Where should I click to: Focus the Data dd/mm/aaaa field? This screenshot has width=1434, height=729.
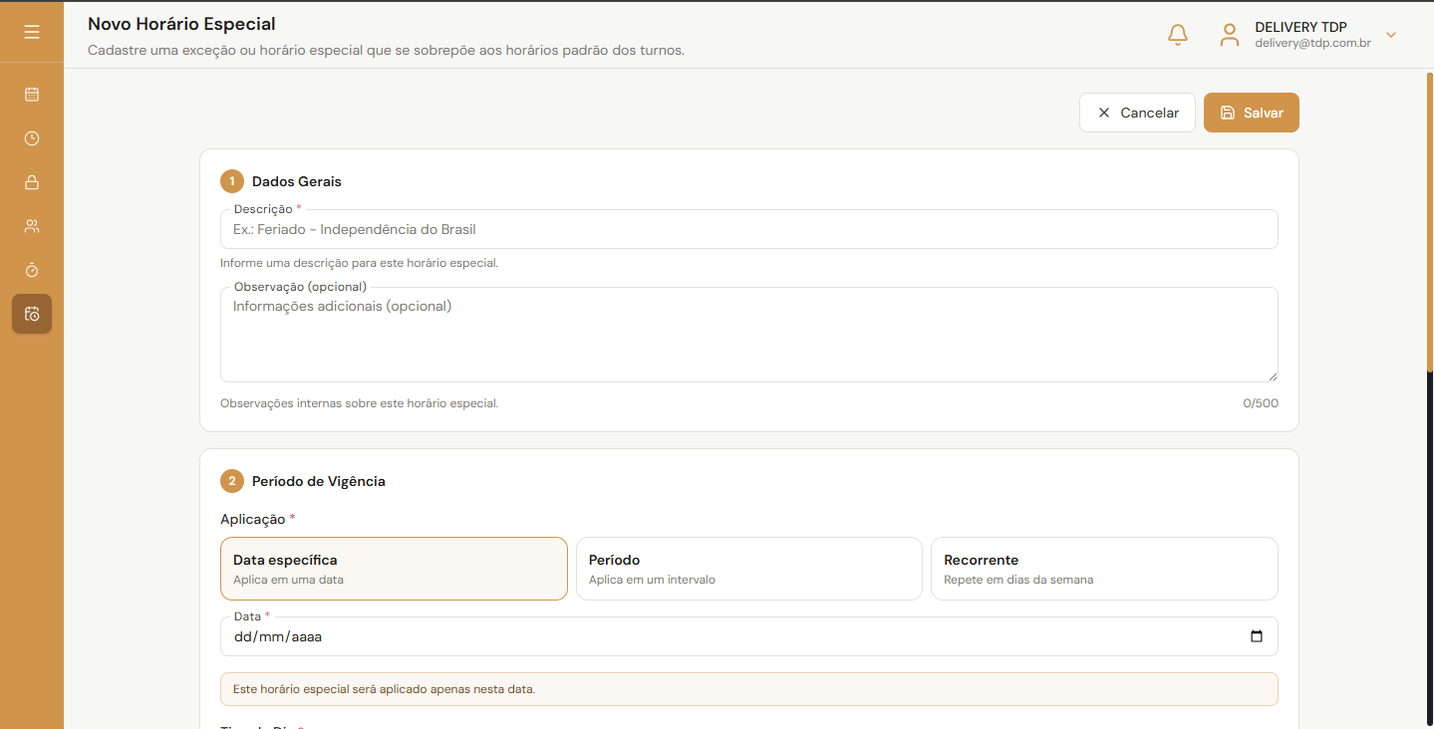[x=749, y=636]
